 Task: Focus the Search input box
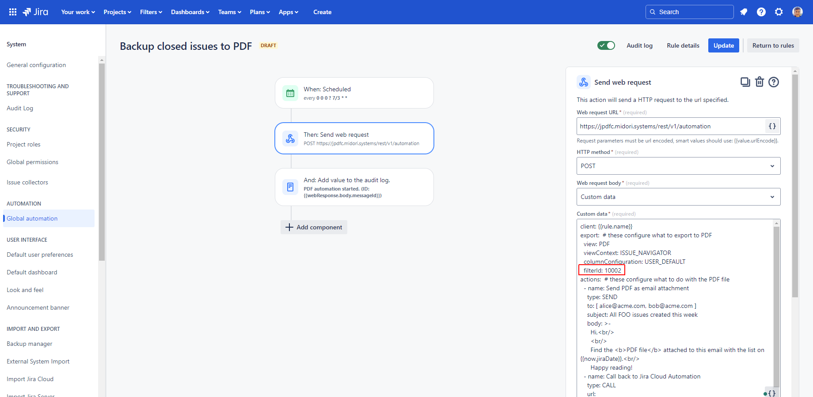pos(690,12)
